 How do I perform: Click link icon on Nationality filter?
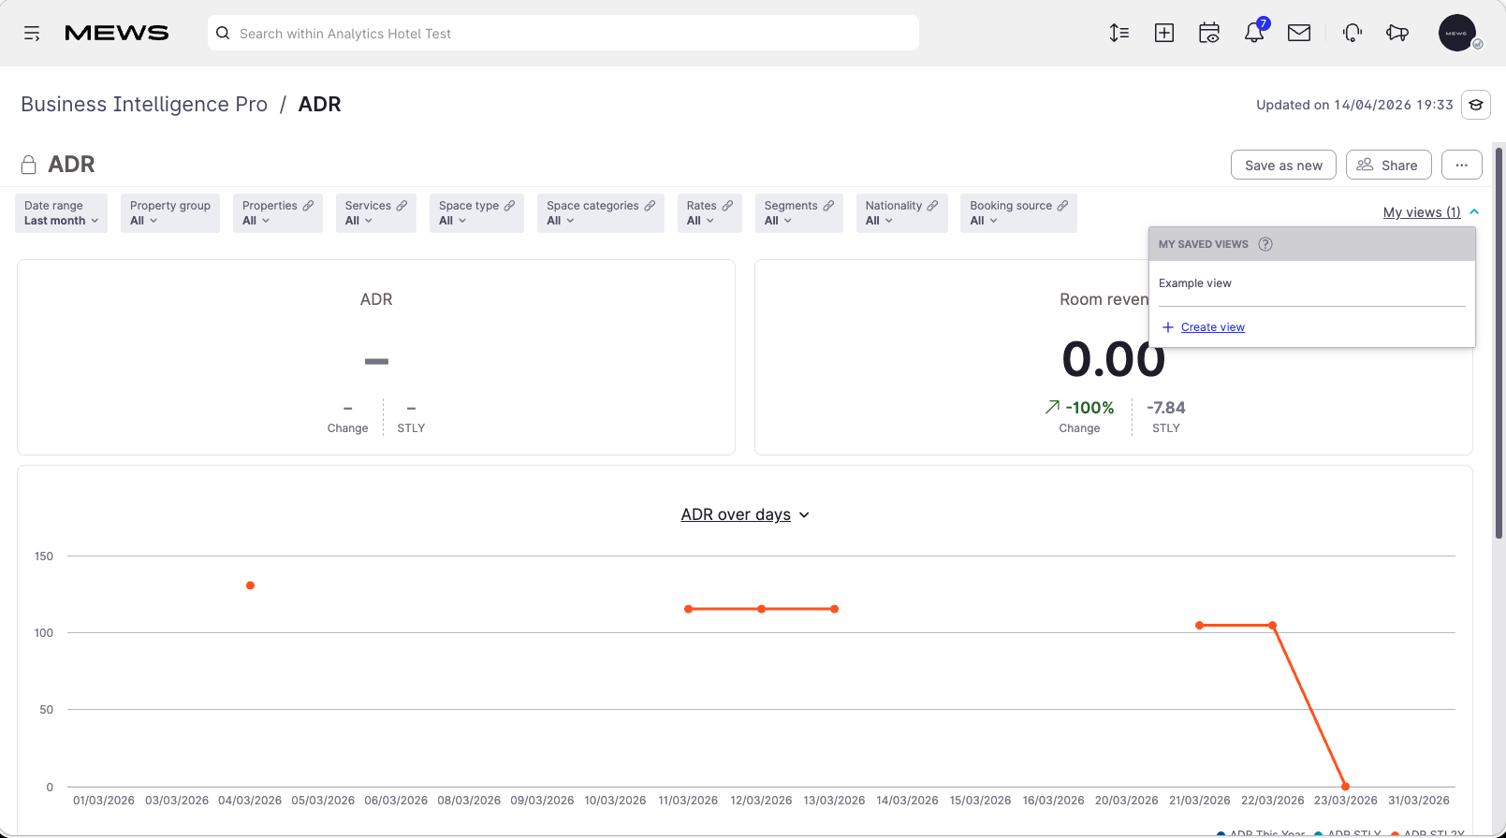[932, 206]
